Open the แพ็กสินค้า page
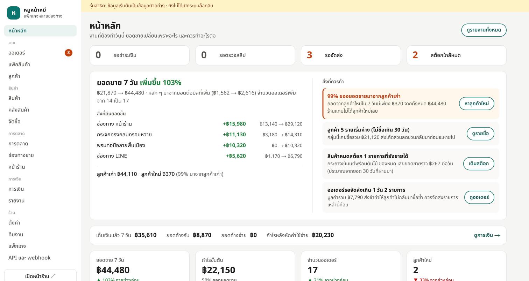This screenshot has height=281, width=529. point(40,64)
